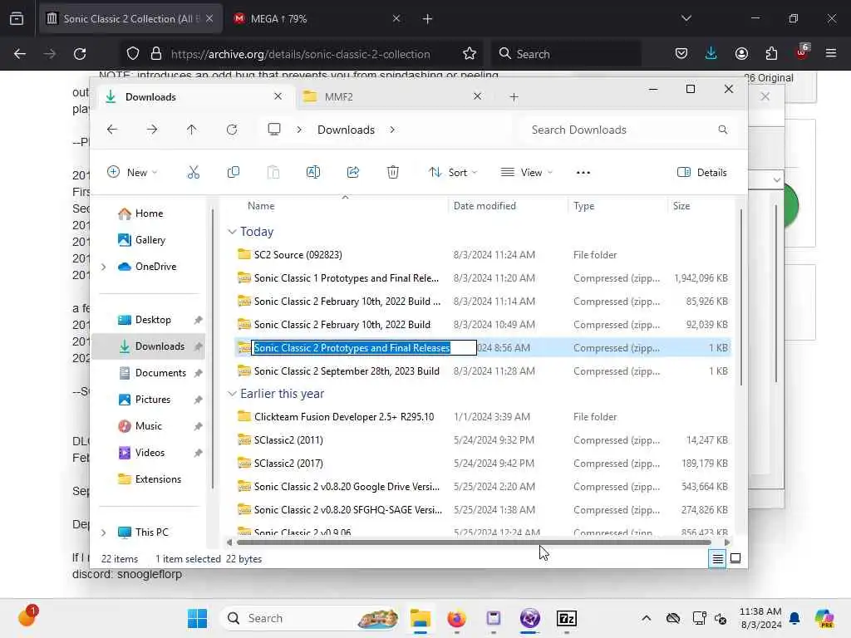Open Firefox downloads arrow icon
This screenshot has width=851, height=638.
(x=711, y=53)
